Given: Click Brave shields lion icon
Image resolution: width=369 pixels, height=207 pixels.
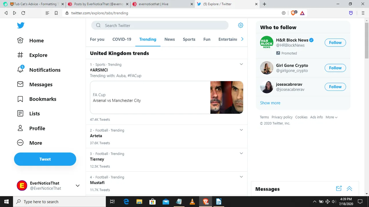Looking at the screenshot, I should click(x=293, y=13).
